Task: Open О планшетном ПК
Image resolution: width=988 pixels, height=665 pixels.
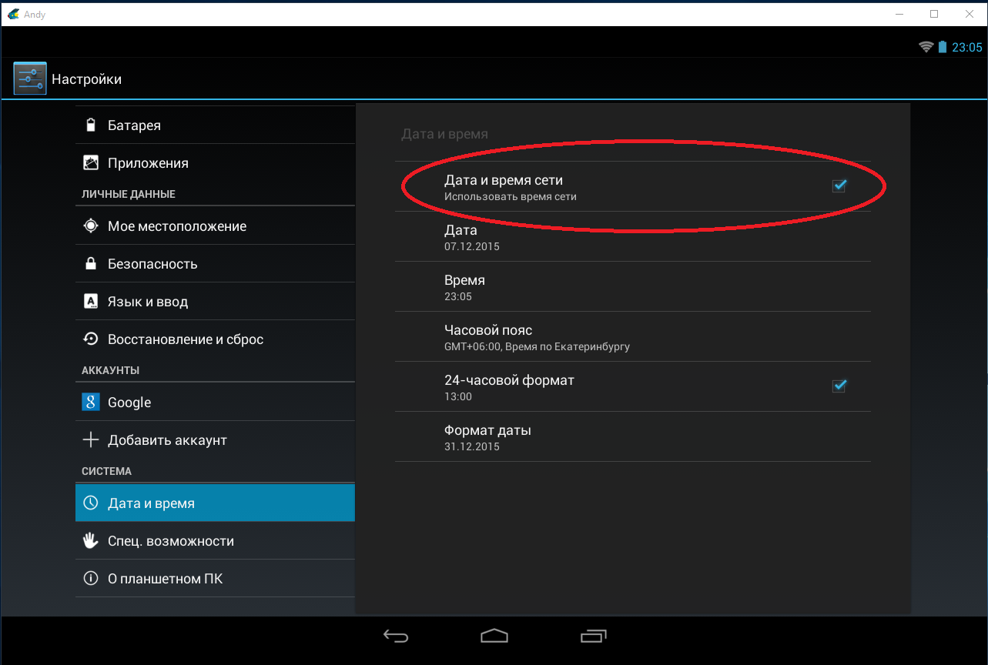Action: click(x=216, y=578)
